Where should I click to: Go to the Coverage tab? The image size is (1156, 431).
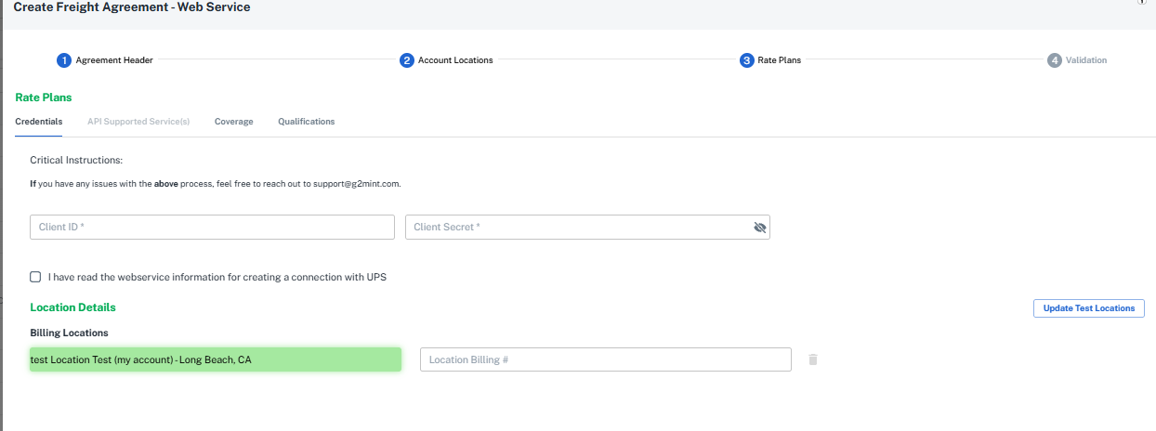[233, 122]
